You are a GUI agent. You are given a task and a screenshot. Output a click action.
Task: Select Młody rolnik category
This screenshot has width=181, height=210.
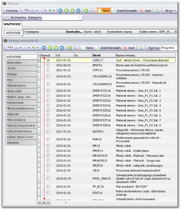point(21,91)
